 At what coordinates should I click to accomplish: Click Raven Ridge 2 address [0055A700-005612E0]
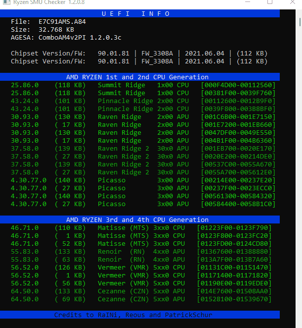(238, 172)
